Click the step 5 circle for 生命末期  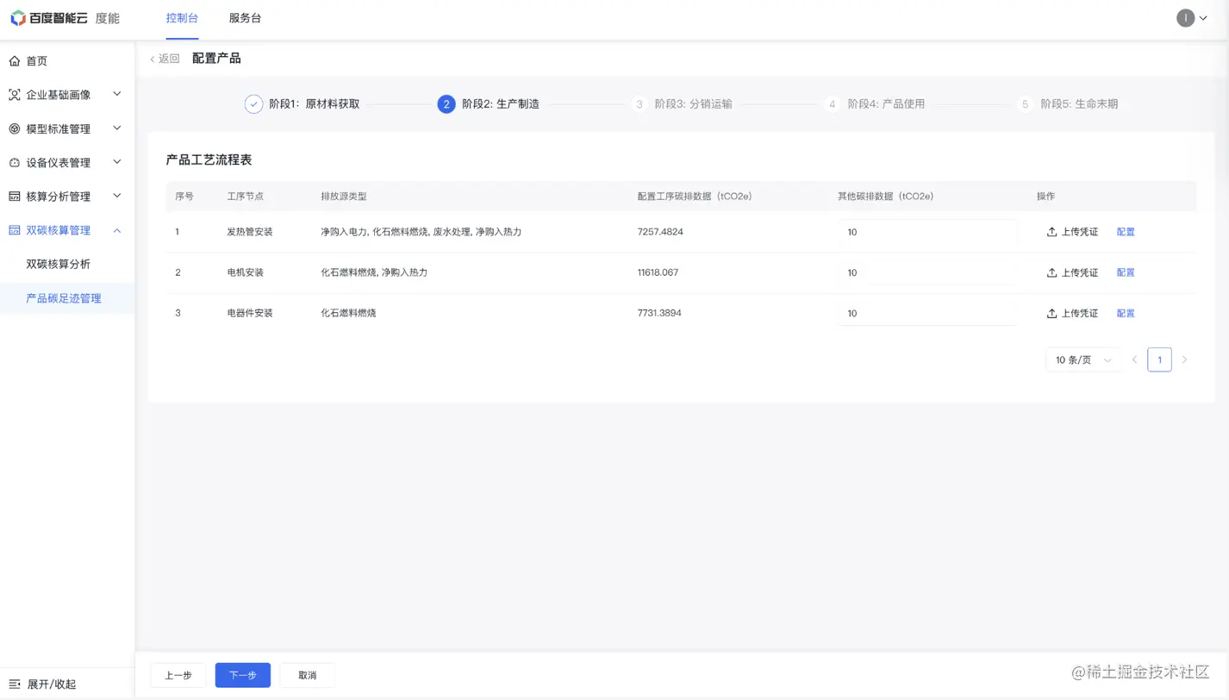tap(1025, 104)
